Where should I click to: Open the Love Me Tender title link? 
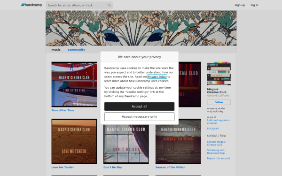pyautogui.click(x=63, y=167)
